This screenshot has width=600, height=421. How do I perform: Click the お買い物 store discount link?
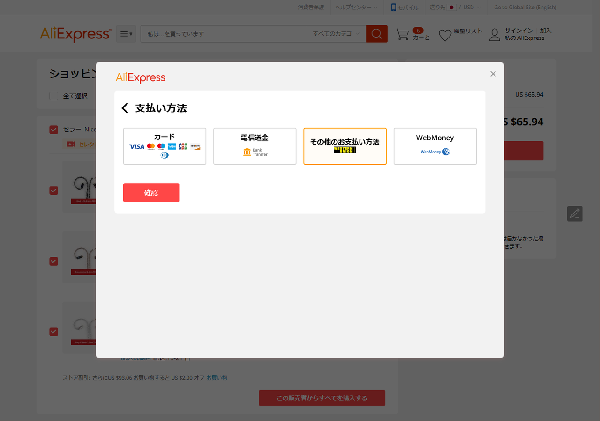click(x=217, y=378)
